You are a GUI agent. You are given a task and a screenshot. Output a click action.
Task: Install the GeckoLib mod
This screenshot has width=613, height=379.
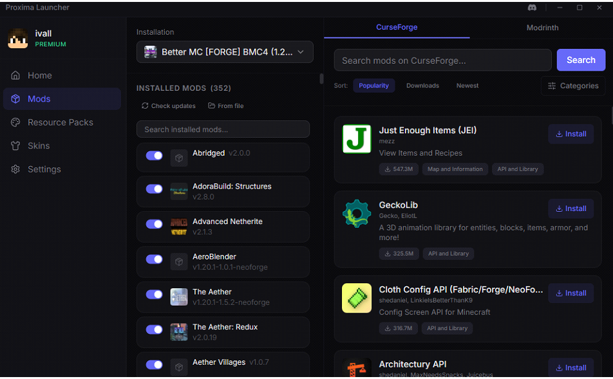click(571, 208)
